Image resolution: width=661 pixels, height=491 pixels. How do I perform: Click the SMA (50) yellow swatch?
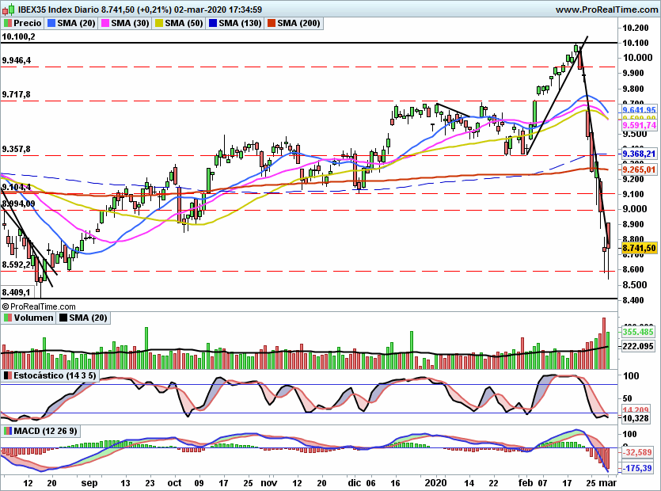(x=159, y=23)
